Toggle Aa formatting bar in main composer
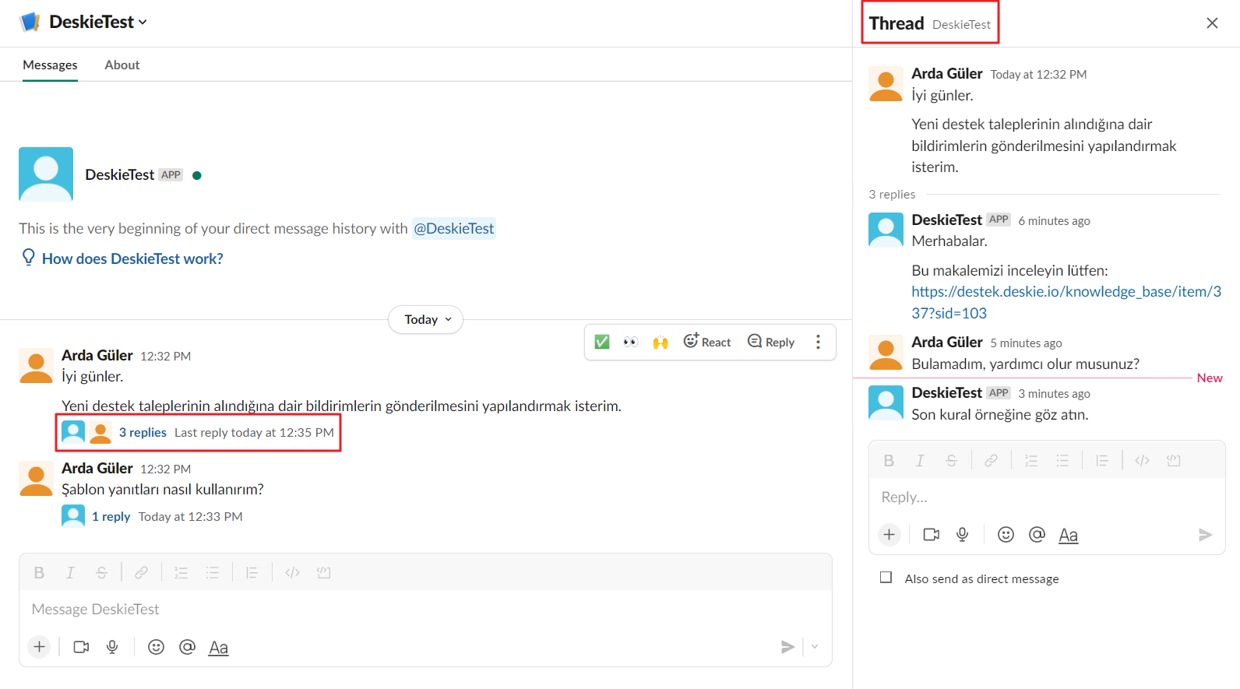The width and height of the screenshot is (1240, 689). [x=218, y=648]
